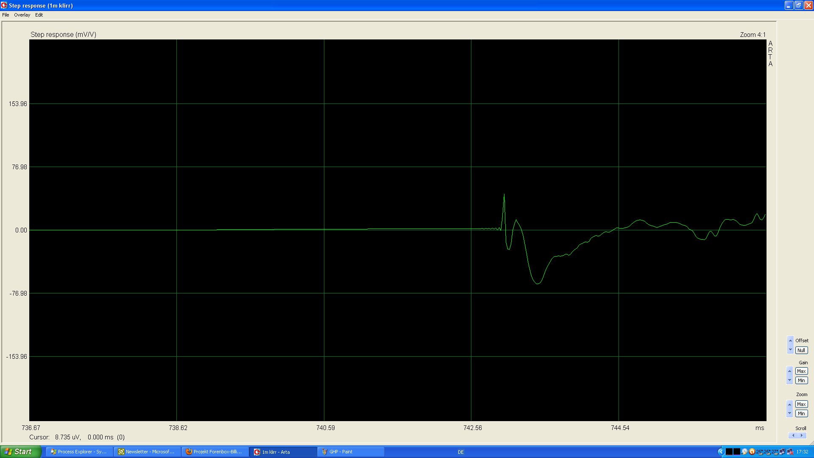This screenshot has width=814, height=458.
Task: Switch to GHP - Paint taskbar item
Action: click(351, 452)
